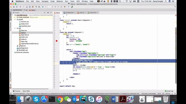Click the Paste toolbar icon

tap(33, 7)
